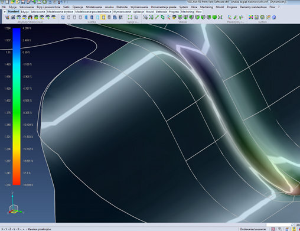Open the Operacje menu
300x231 pixels.
pos(77,7)
